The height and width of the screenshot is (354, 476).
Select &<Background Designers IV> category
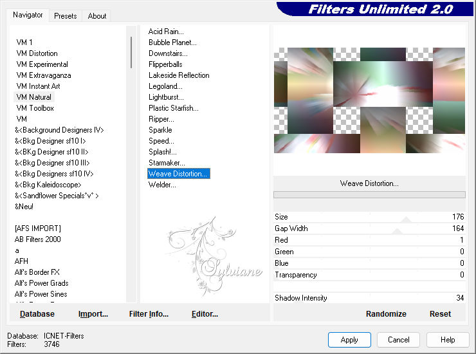59,130
